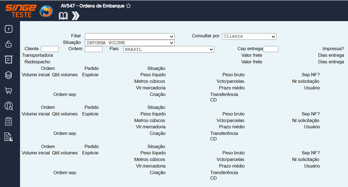This screenshot has width=348, height=187.
Task: Click the Ordem input field
Action: 94,49
